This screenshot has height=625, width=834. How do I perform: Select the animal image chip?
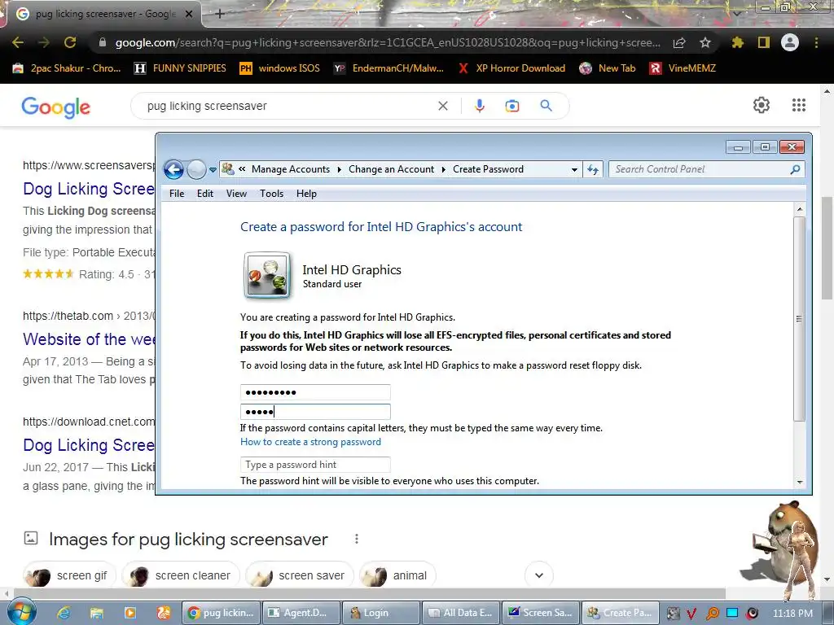[397, 575]
